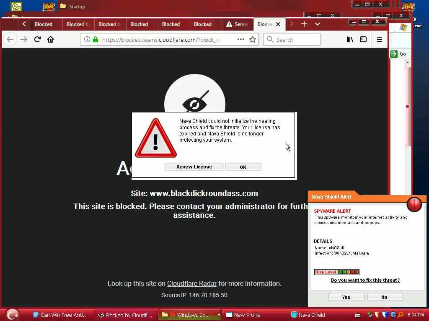The image size is (429, 321).
Task: Click the orange magnifier tray icon
Action: (401, 315)
